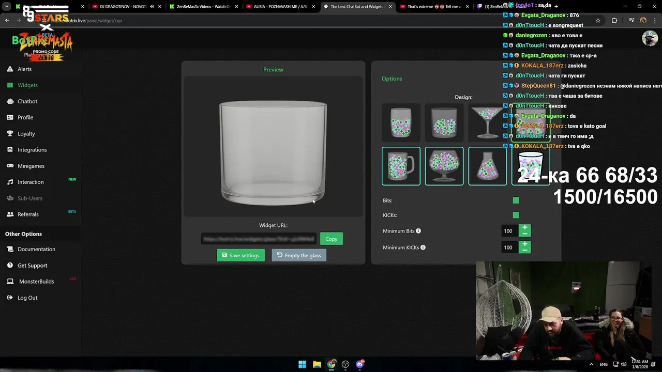This screenshot has height=372, width=662.
Task: Select the beer mug design
Action: point(401,166)
